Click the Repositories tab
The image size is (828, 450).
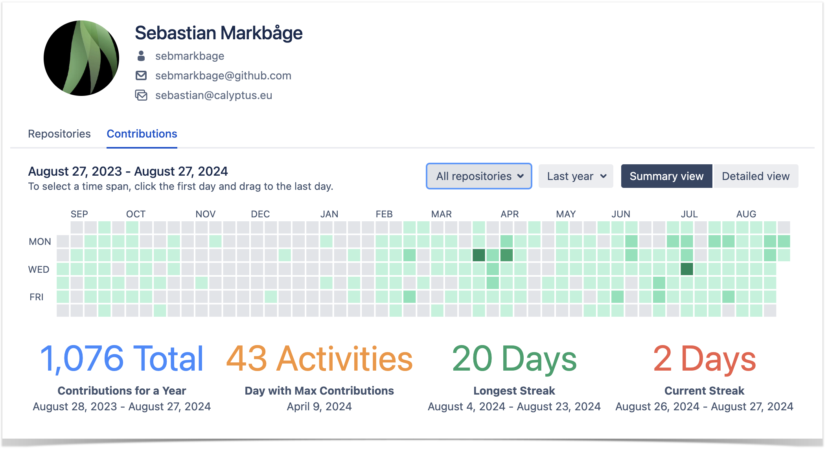coord(59,134)
